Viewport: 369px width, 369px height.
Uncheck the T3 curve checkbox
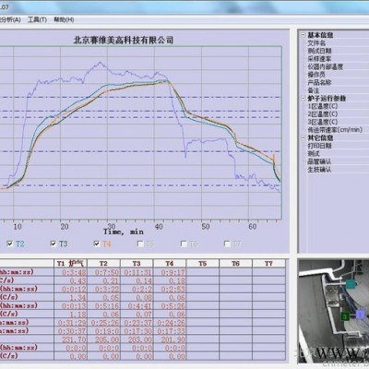pyautogui.click(x=54, y=244)
